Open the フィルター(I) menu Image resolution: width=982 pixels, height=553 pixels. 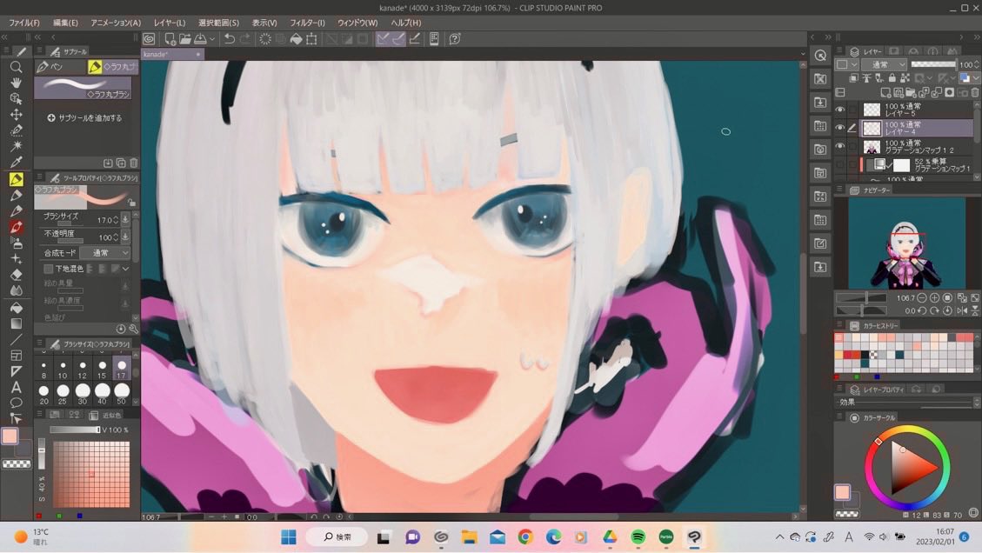coord(307,23)
